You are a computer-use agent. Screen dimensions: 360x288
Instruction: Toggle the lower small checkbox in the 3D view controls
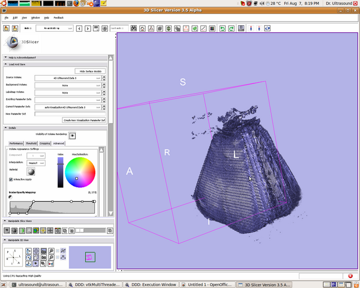coord(58,257)
